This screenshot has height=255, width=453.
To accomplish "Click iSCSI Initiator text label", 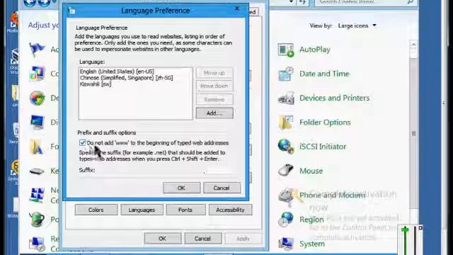I will click(x=323, y=147).
